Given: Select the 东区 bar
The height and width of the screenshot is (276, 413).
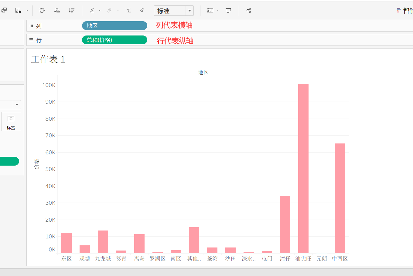Looking at the screenshot, I should click(x=67, y=243).
